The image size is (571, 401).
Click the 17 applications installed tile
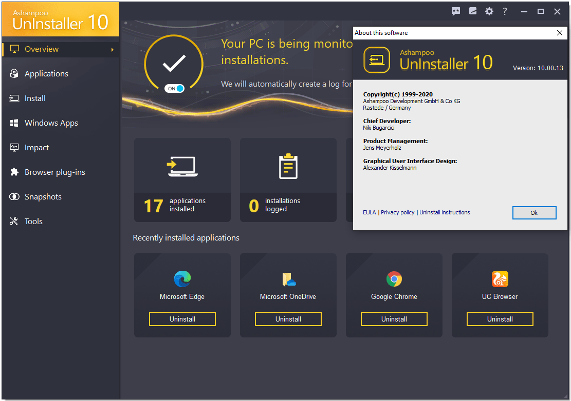[182, 180]
